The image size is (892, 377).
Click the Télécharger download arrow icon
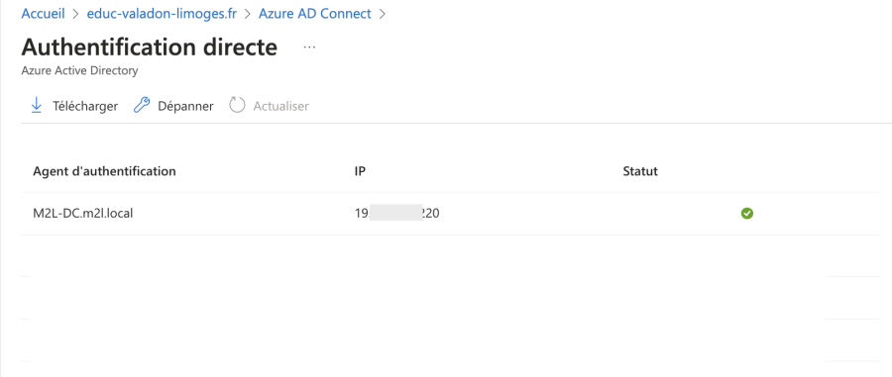pos(37,106)
